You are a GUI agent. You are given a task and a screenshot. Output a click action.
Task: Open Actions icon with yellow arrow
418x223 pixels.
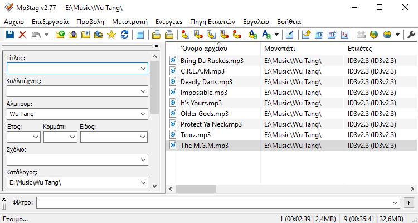click(x=252, y=35)
